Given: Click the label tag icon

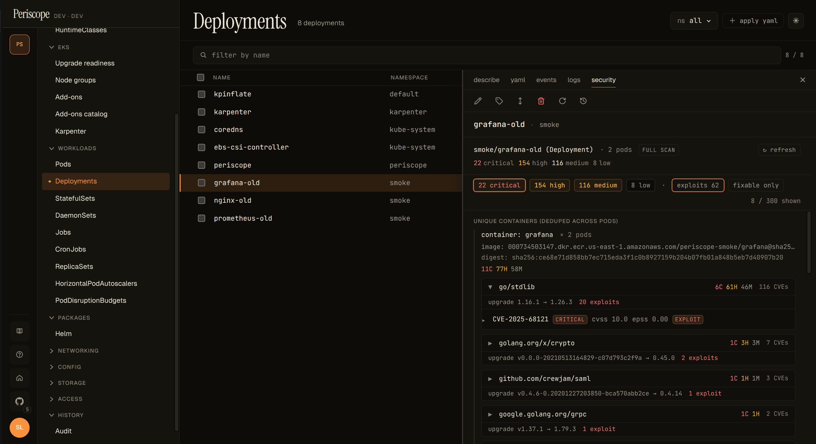Looking at the screenshot, I should click(499, 101).
